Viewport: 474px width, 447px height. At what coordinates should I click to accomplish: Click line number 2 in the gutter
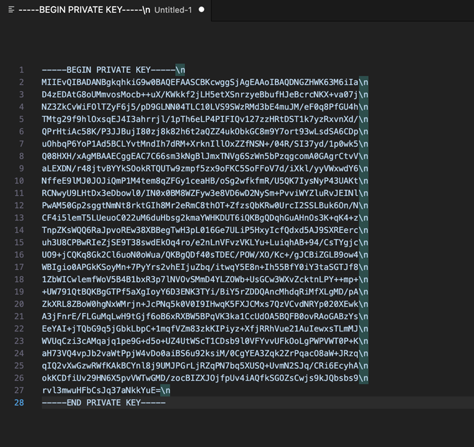point(21,82)
